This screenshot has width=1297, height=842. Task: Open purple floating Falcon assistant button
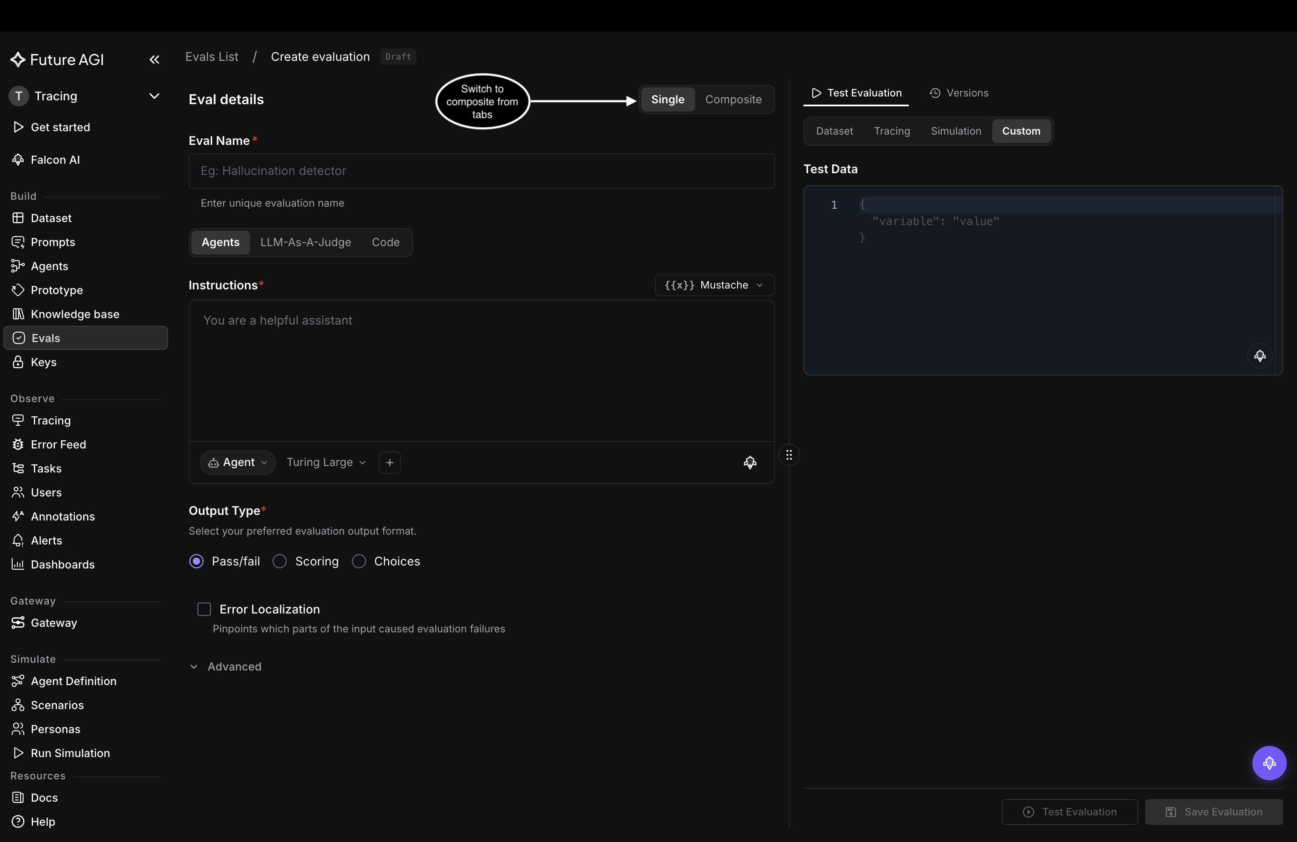[x=1269, y=763]
